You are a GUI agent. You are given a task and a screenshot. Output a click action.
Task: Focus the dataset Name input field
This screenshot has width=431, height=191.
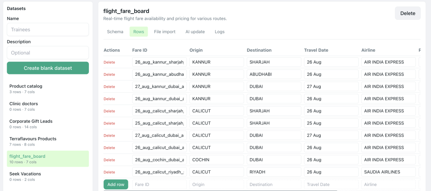point(48,29)
